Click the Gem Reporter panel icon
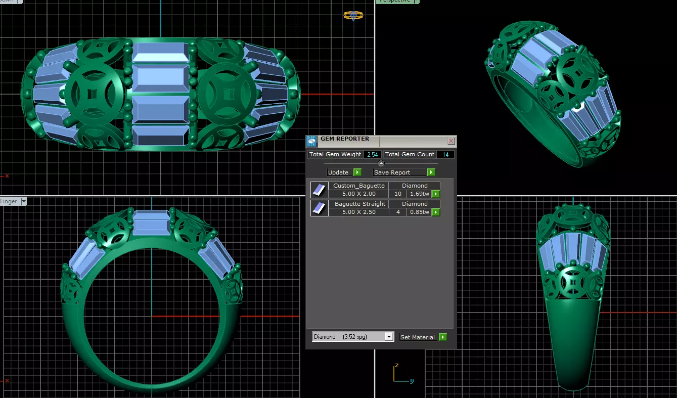Screen dimensions: 677x398 click(311, 141)
